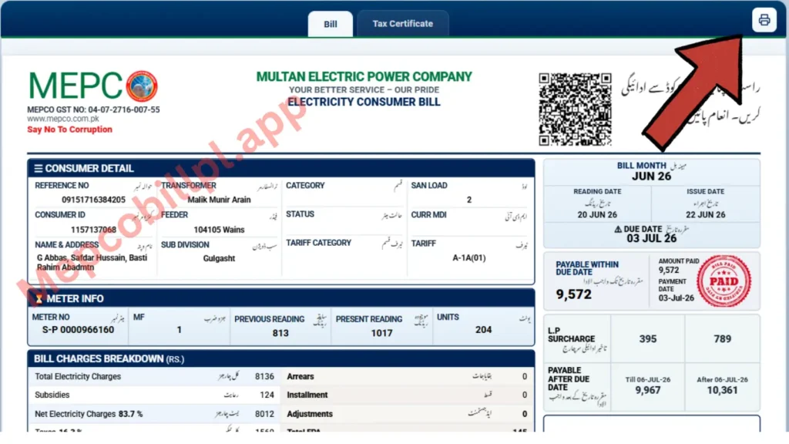This screenshot has width=789, height=444.
Task: Click L.P surcharge value 789
Action: pos(722,339)
